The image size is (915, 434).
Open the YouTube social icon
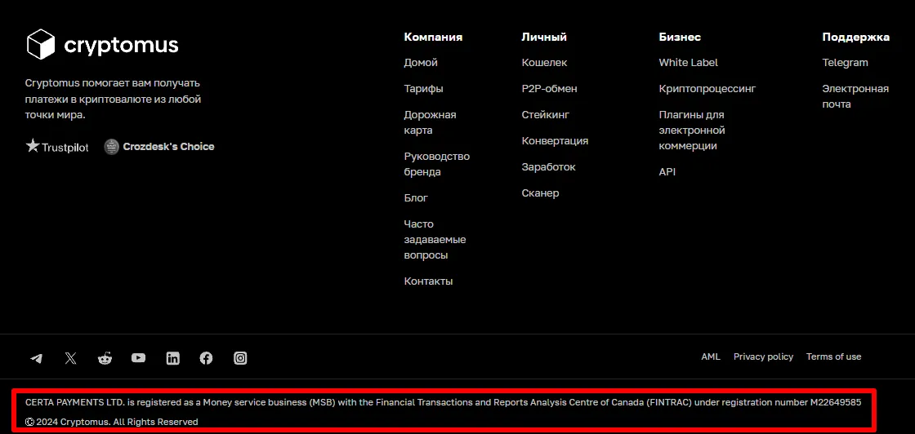point(138,357)
